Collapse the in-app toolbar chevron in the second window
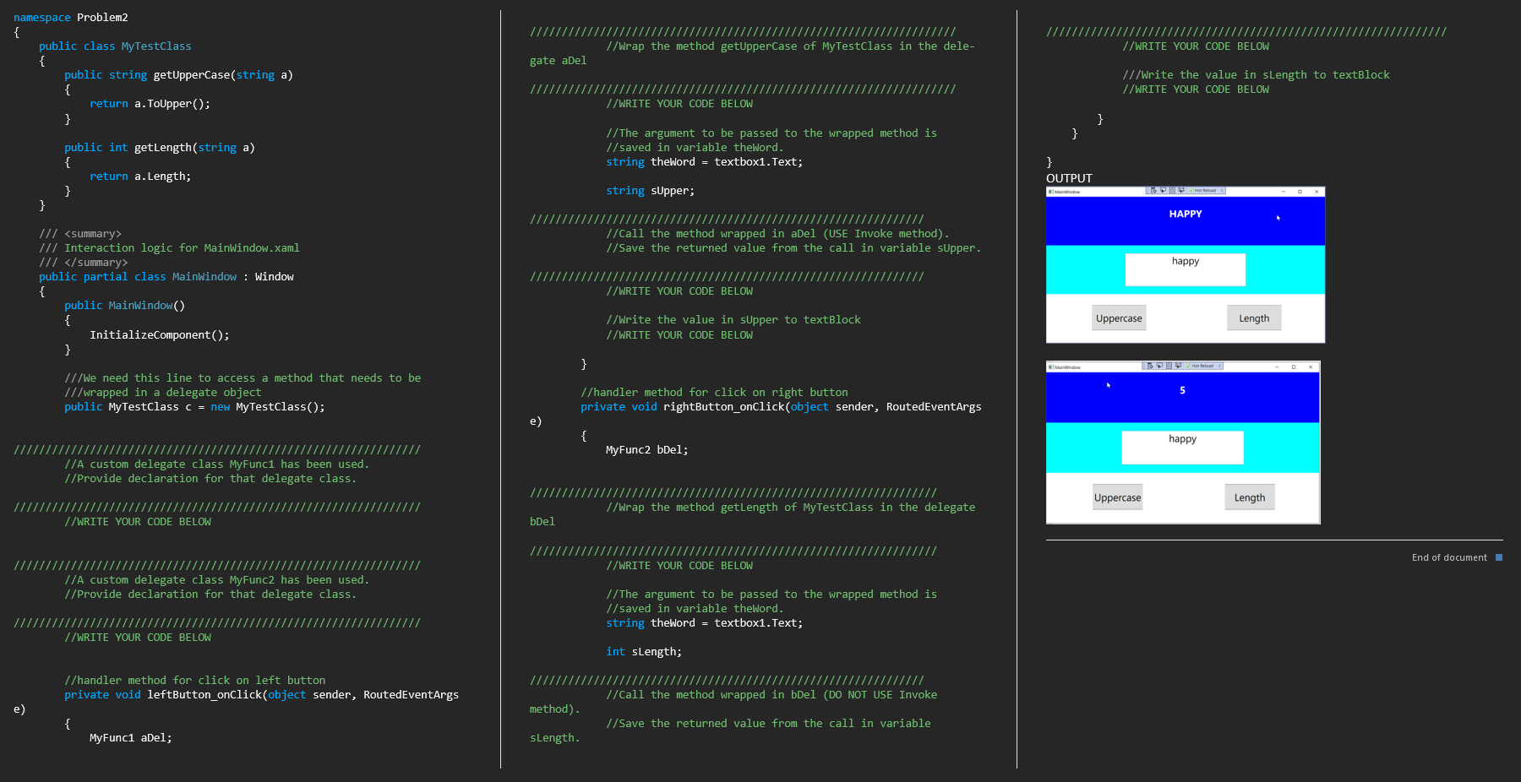1521x782 pixels. click(x=1219, y=366)
